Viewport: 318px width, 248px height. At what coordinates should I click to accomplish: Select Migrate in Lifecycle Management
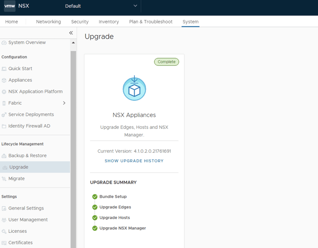tap(16, 179)
